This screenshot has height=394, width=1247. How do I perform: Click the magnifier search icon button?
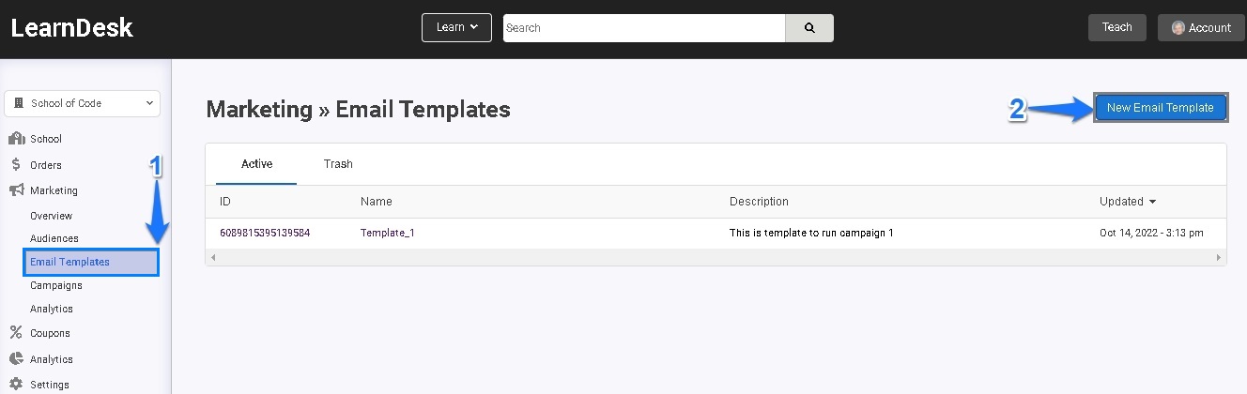pos(809,28)
